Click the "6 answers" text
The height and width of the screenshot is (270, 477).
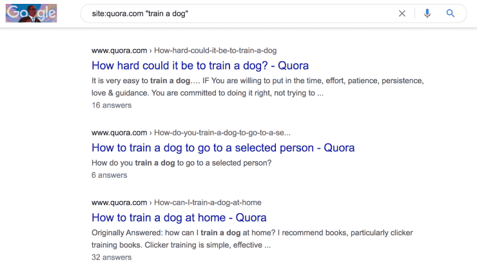110,175
